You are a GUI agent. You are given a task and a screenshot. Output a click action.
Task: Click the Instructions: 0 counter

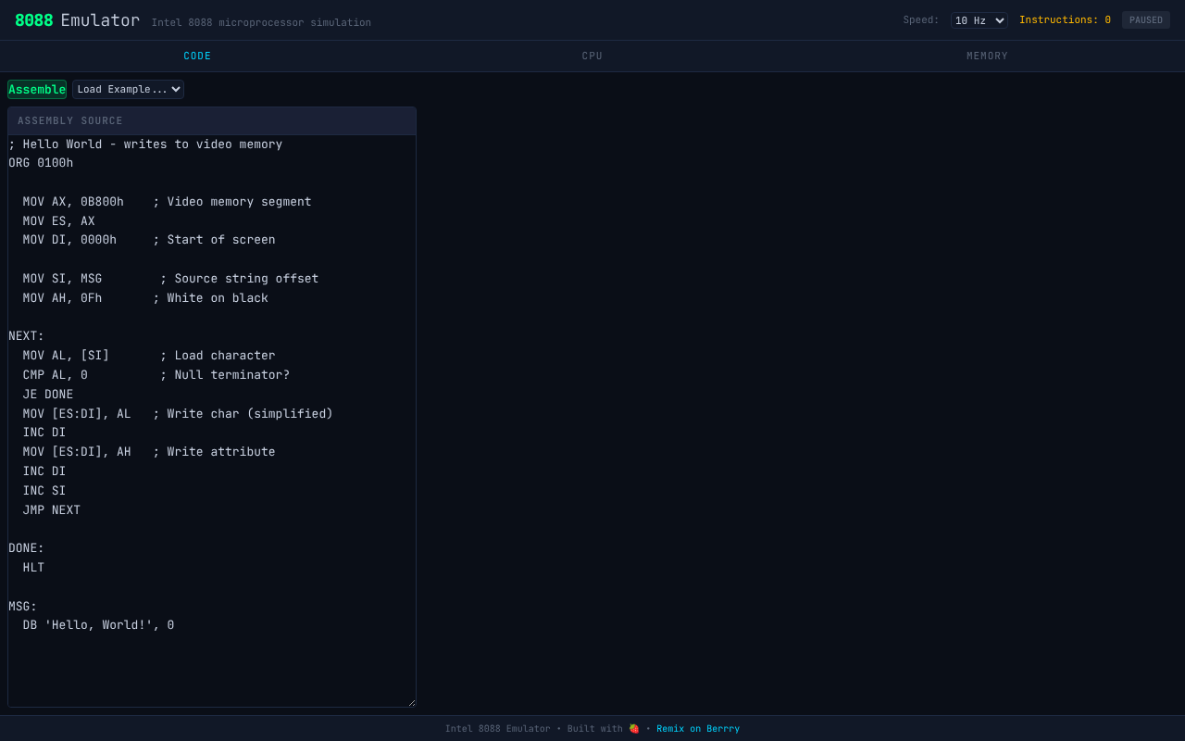tap(1065, 20)
